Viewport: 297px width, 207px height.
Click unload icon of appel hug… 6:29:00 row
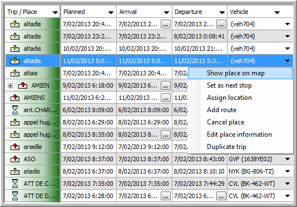pos(15,122)
